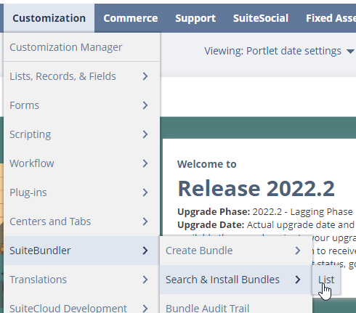Select Plug-ins menu entry
The height and width of the screenshot is (313, 356).
click(x=81, y=192)
